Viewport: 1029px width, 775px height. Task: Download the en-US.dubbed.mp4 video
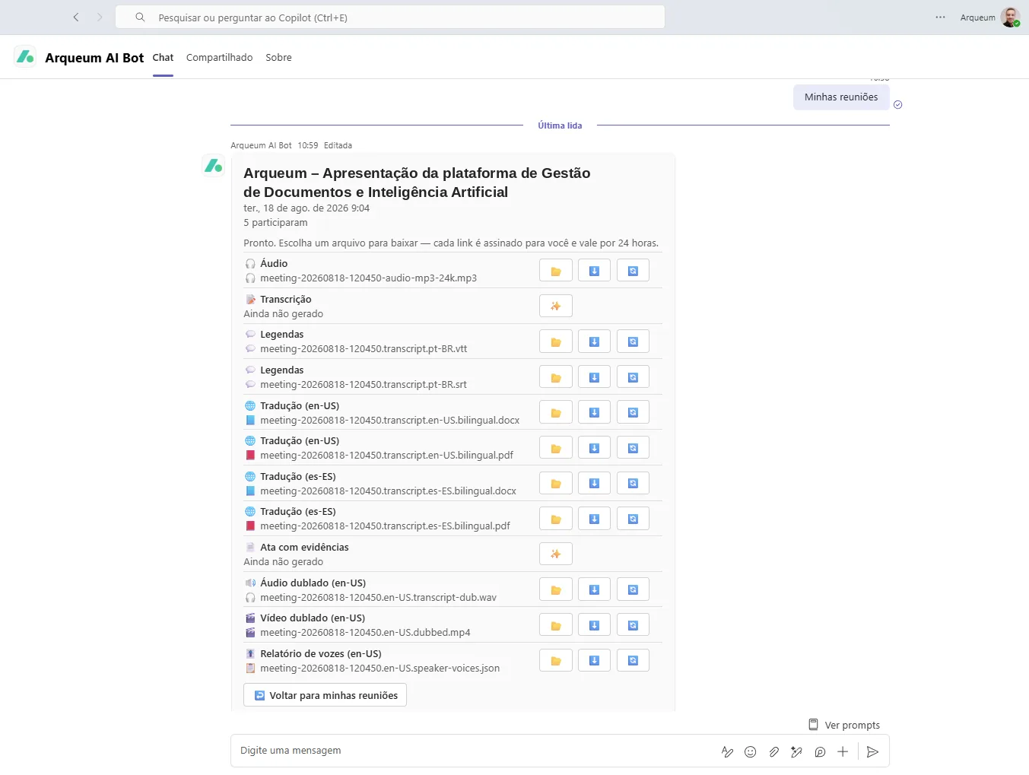(x=594, y=625)
